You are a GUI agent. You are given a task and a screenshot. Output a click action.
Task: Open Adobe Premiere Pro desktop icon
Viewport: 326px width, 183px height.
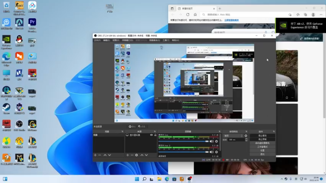click(32, 25)
